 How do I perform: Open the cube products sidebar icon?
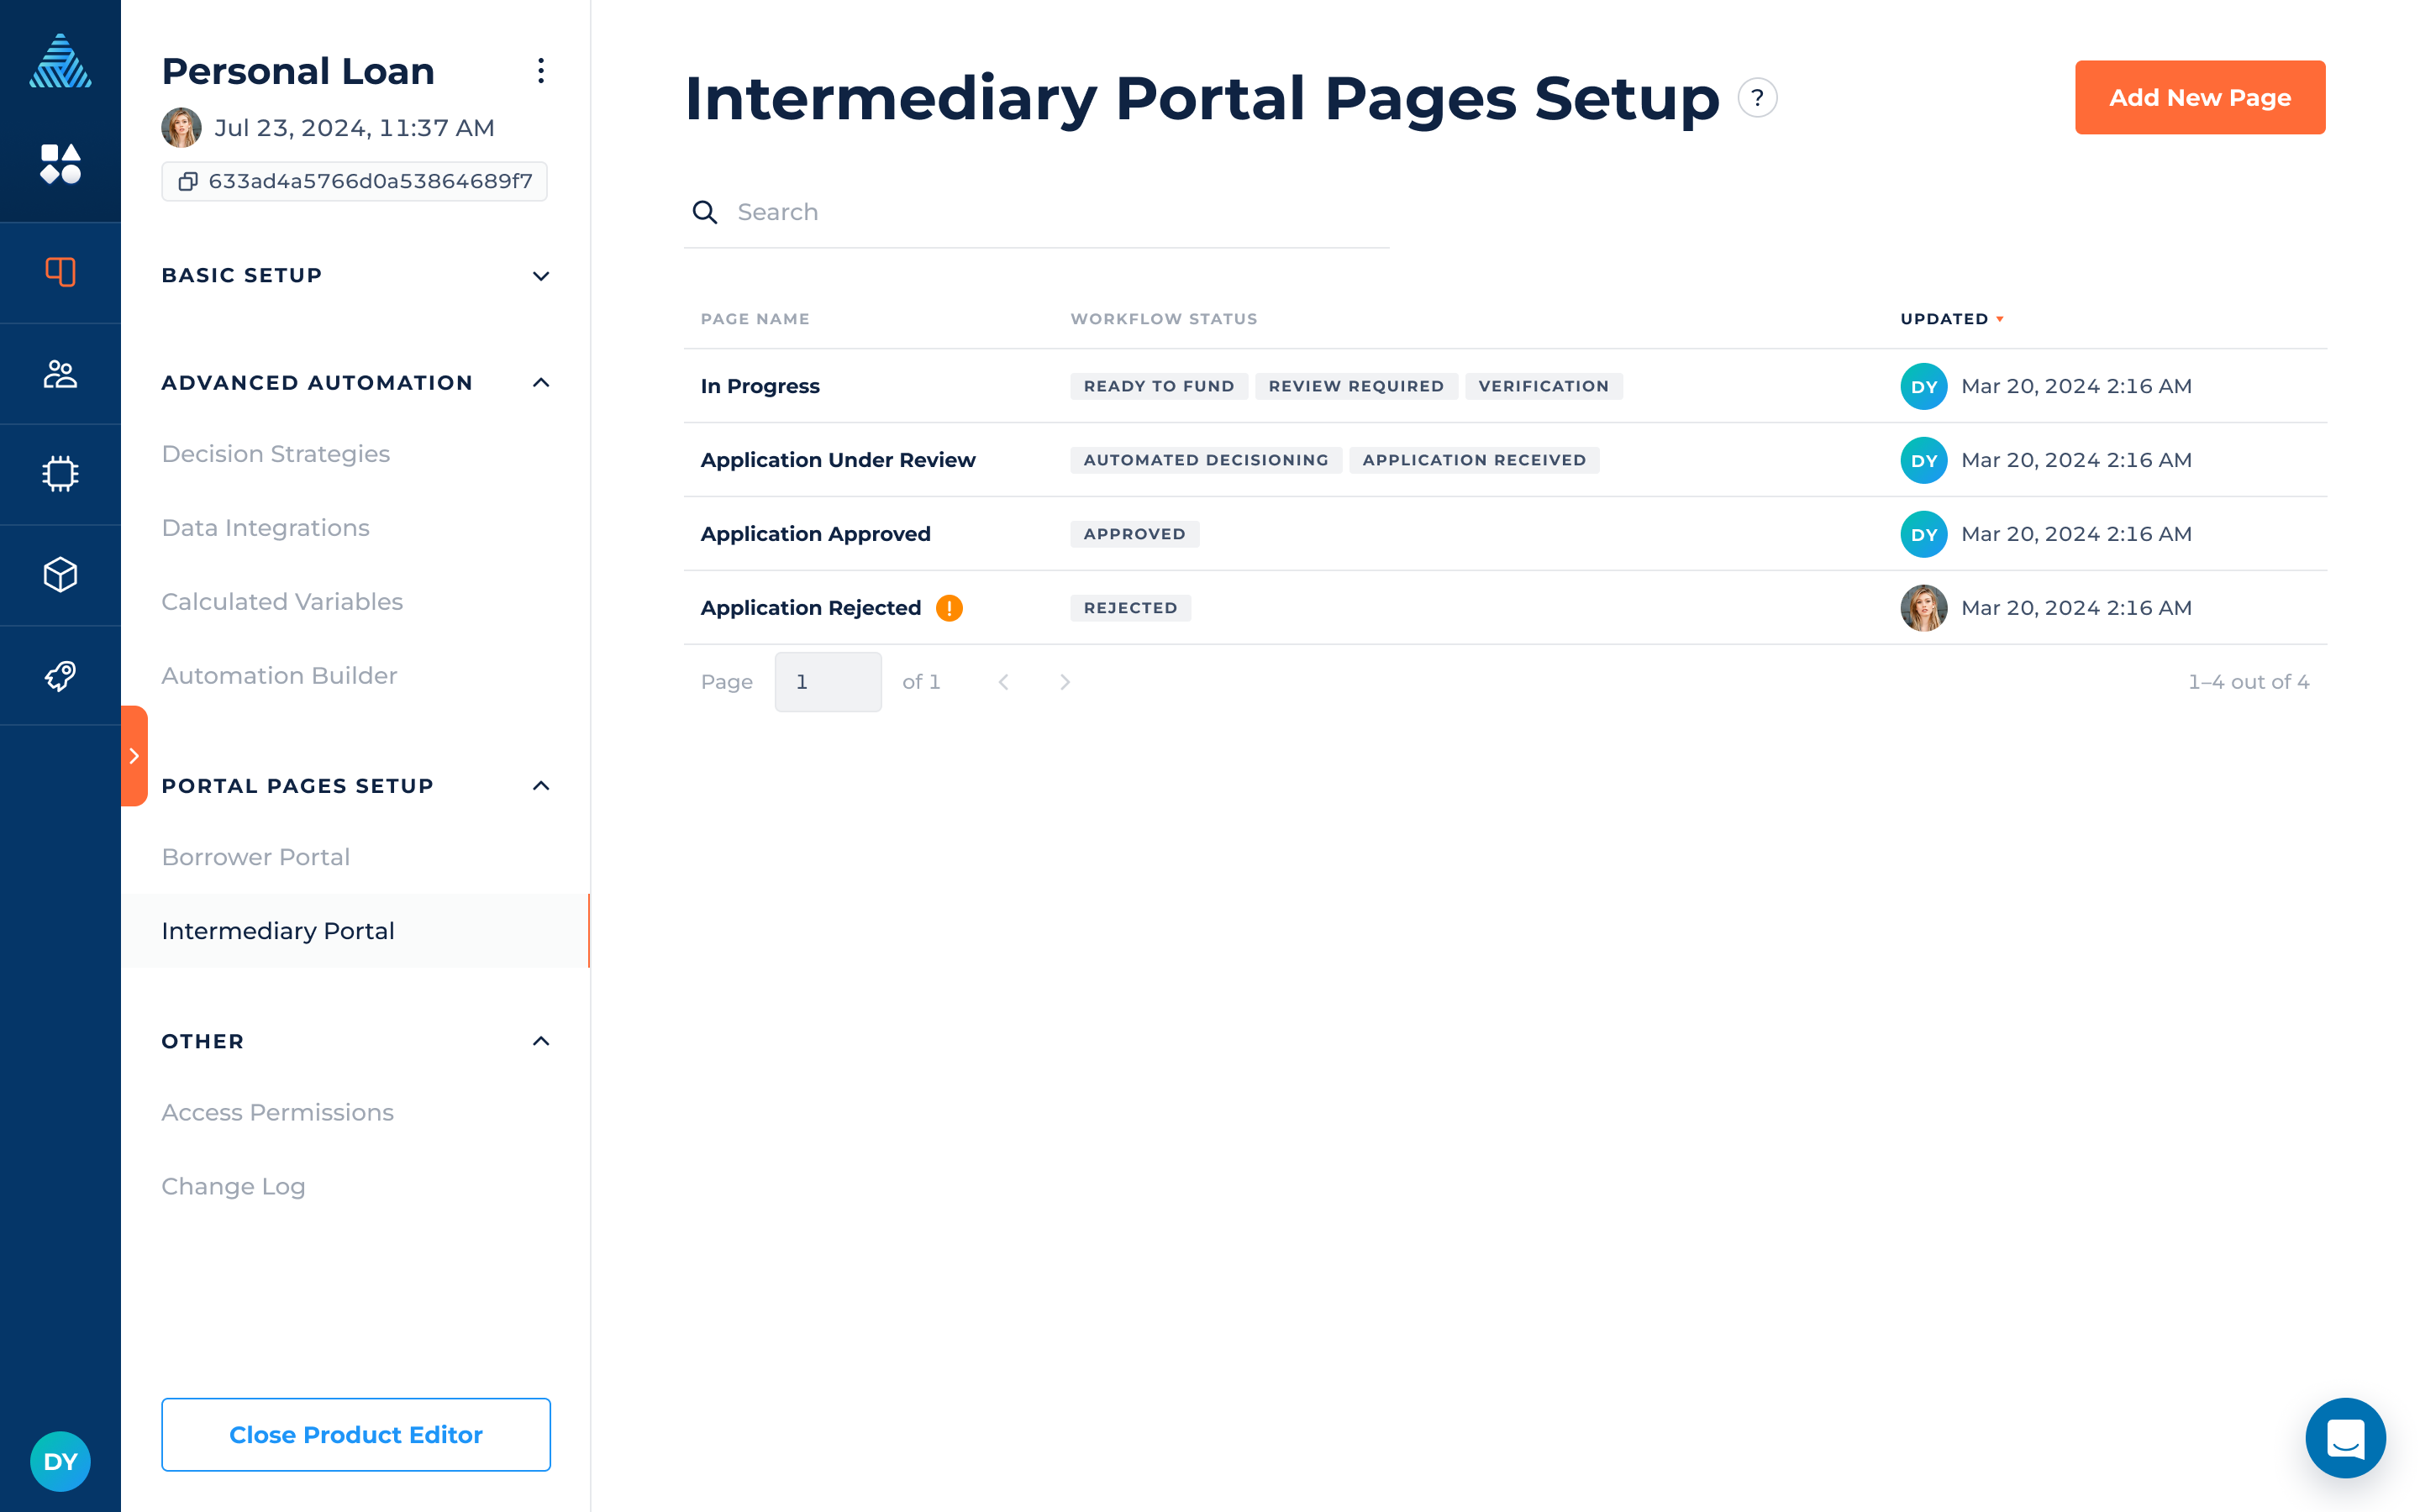(x=60, y=575)
